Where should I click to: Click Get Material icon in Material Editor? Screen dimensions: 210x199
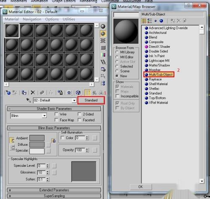click(8, 93)
